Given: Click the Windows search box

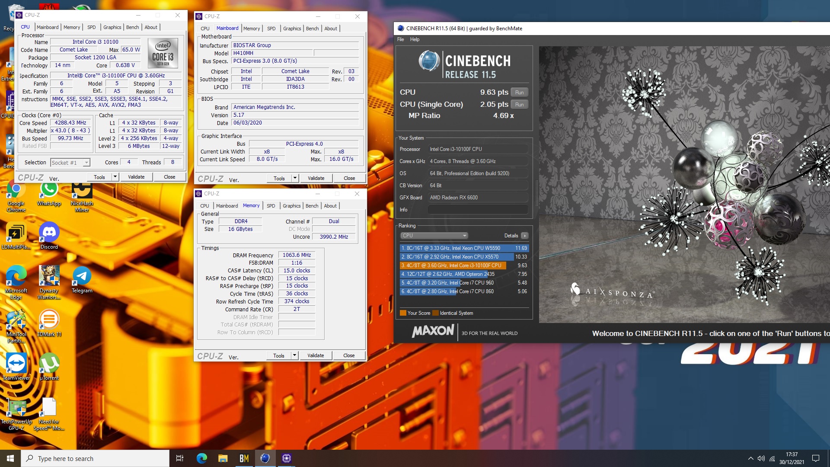Looking at the screenshot, I should click(x=95, y=458).
